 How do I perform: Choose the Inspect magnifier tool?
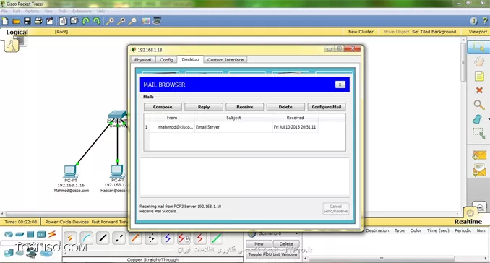click(478, 105)
